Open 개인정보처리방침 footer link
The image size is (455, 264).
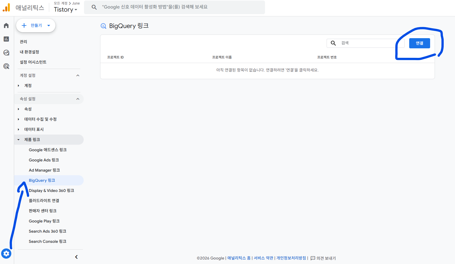291,258
